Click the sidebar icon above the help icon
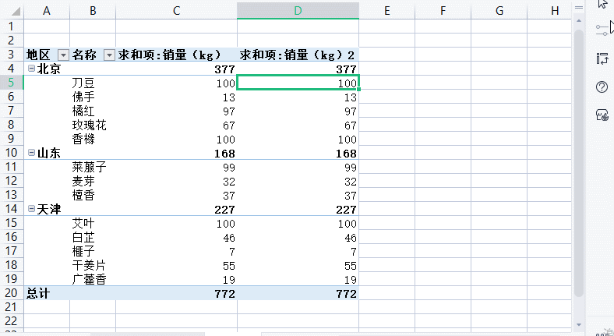 [x=602, y=58]
